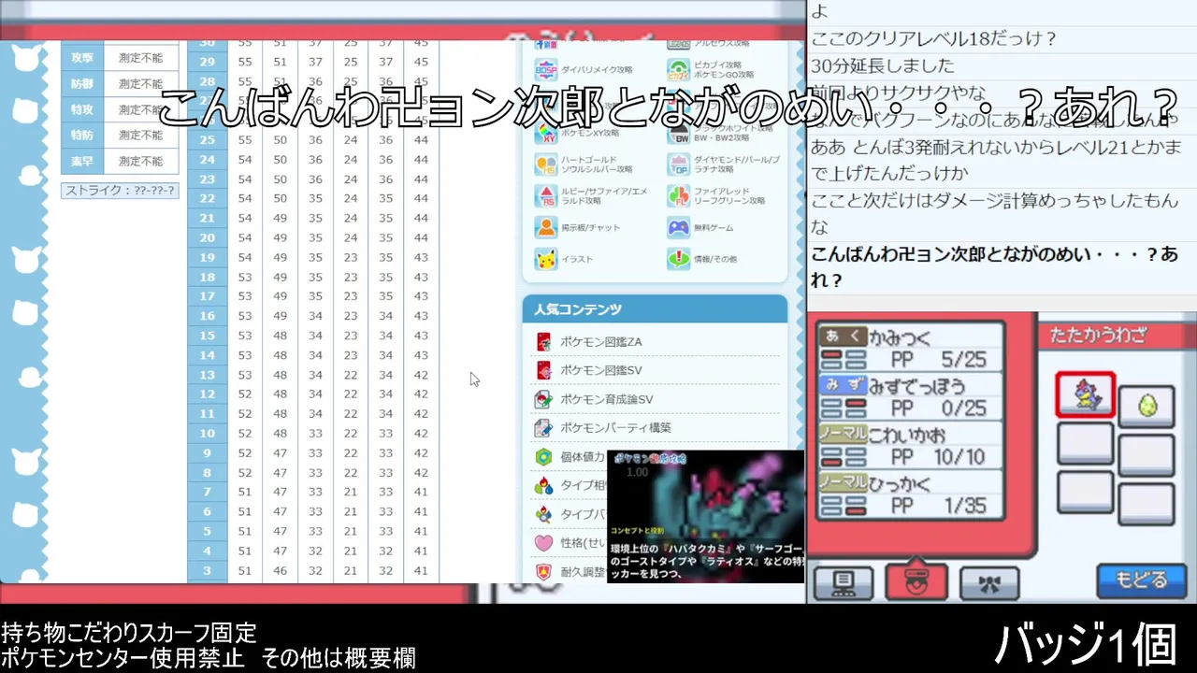Open the ダイパリメイク攻略 BDSP icon link
This screenshot has width=1197, height=673.
point(546,70)
